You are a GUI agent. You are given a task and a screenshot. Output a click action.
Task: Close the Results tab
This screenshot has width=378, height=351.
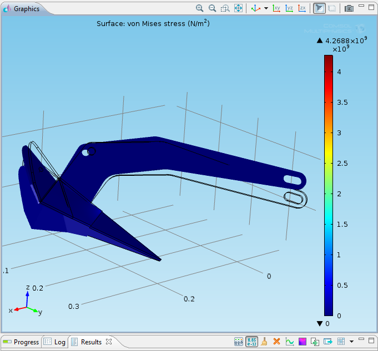(109, 342)
